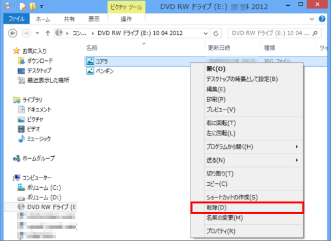
Task: Click the search magnifier icon
Action: click(x=315, y=33)
